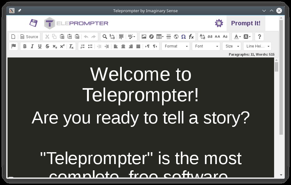Switch to Source view
This screenshot has width=291, height=185.
[x=29, y=37]
